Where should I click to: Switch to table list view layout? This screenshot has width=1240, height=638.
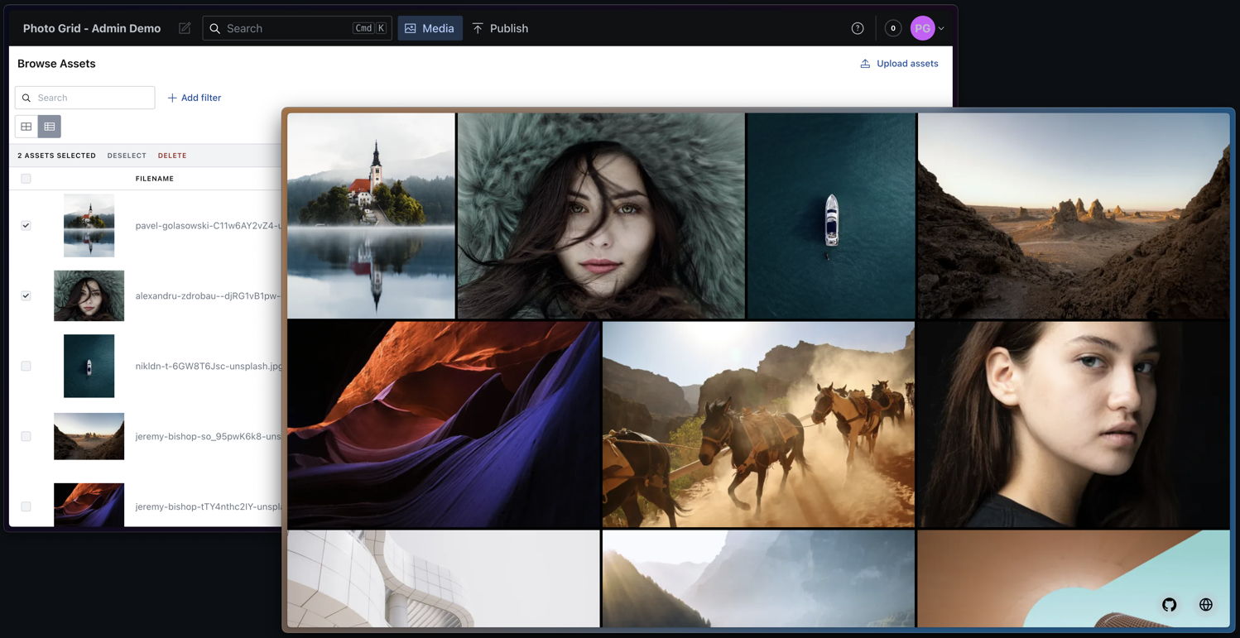50,127
